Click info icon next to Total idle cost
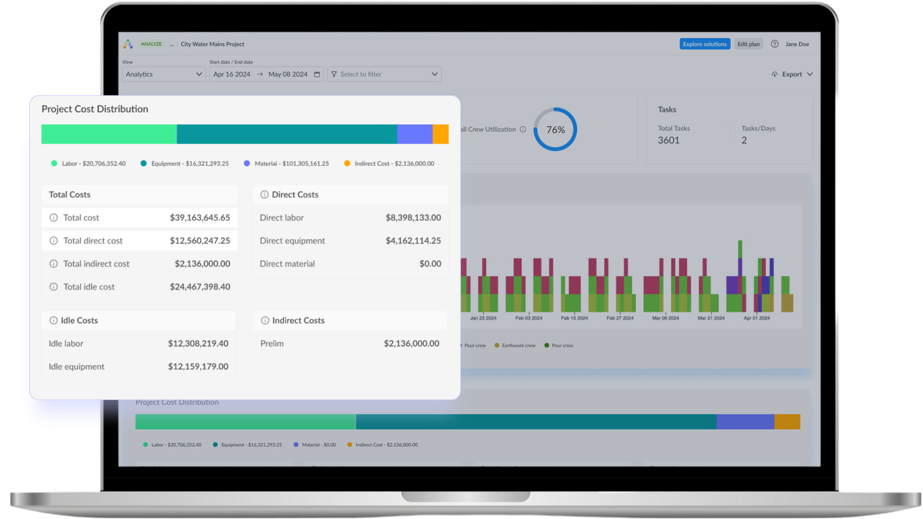This screenshot has height=519, width=923. 54,287
